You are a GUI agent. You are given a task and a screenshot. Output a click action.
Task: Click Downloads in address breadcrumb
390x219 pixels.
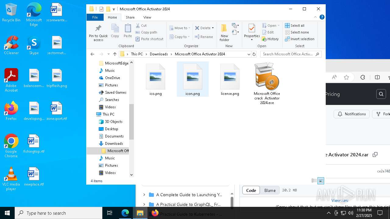point(159,54)
